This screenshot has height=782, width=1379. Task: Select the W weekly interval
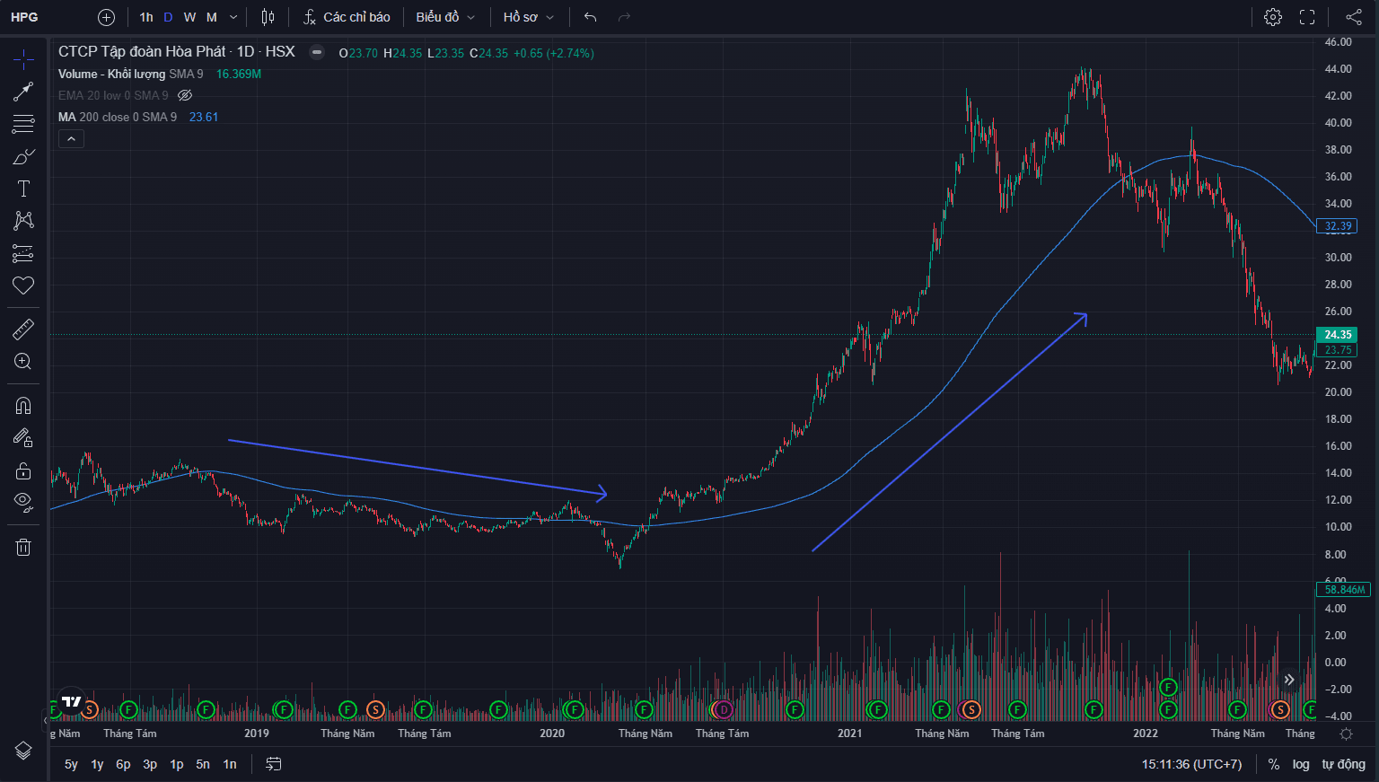point(189,17)
